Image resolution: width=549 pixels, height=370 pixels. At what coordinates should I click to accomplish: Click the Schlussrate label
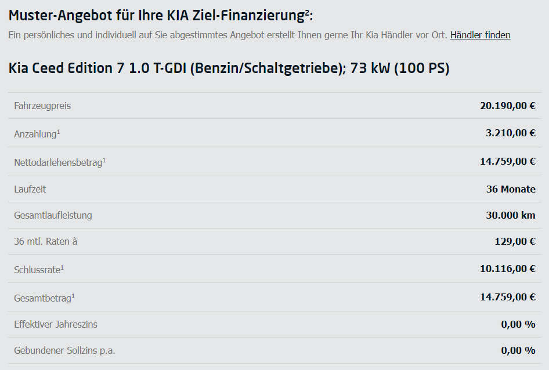click(x=39, y=270)
